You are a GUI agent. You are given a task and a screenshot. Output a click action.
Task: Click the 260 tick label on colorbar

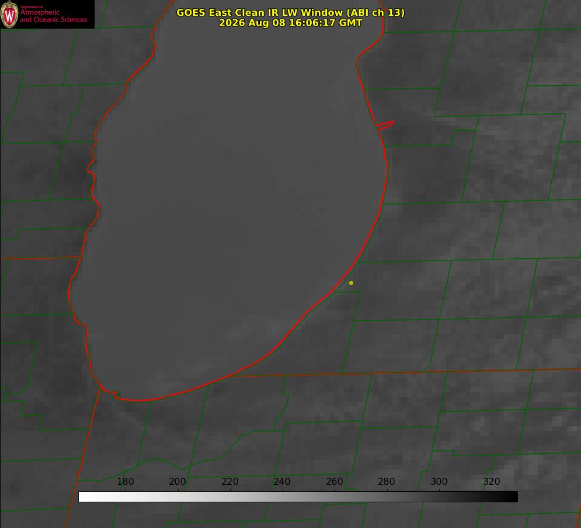pyautogui.click(x=334, y=481)
